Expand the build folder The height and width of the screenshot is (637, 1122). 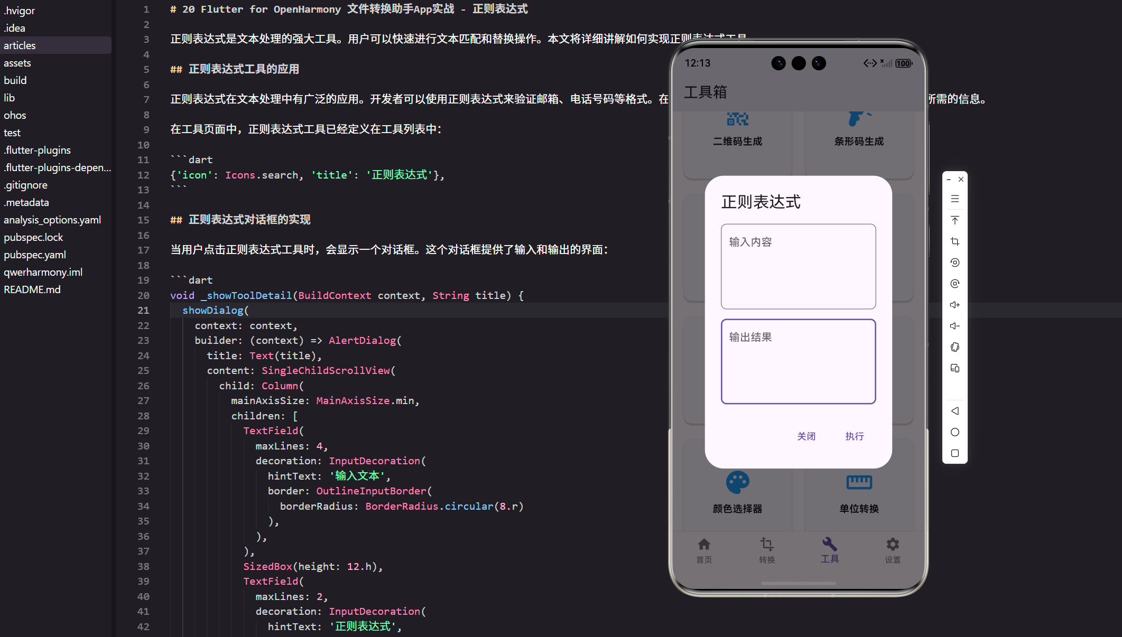[x=15, y=80]
